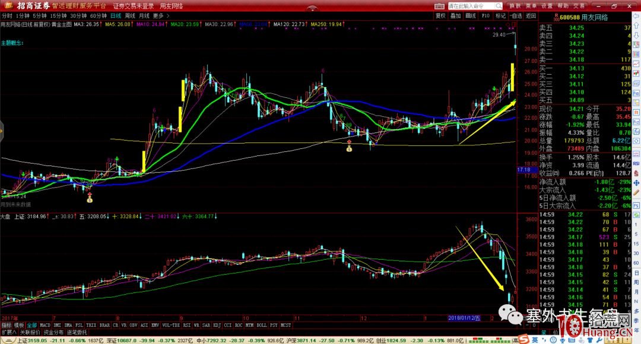
Task: Click the 卖一 34.18 order row
Action: [585, 60]
